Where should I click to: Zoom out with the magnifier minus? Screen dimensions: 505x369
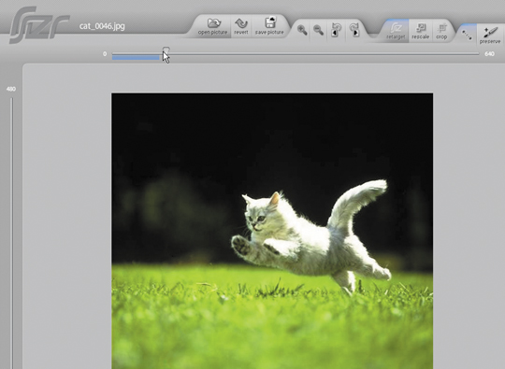319,30
